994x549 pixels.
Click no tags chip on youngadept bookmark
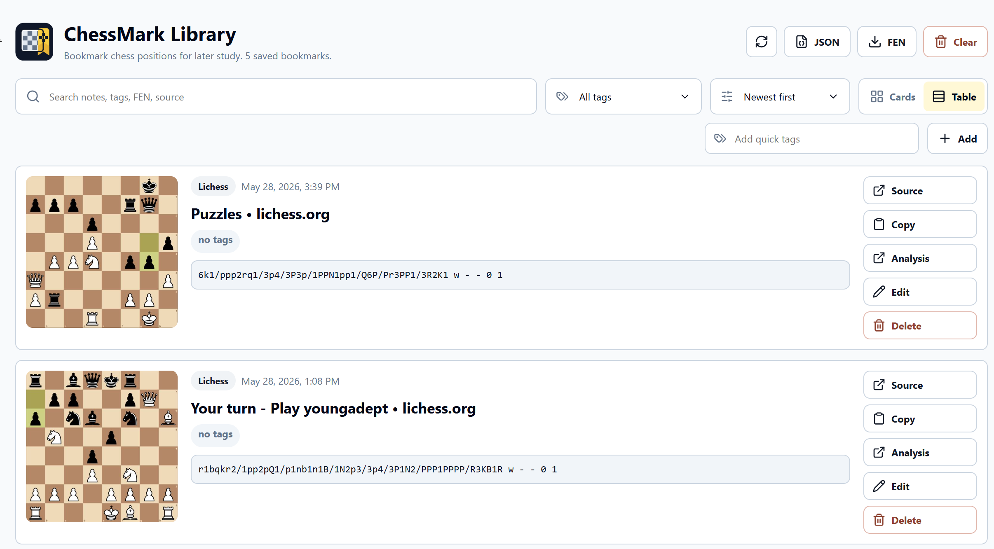pyautogui.click(x=215, y=435)
